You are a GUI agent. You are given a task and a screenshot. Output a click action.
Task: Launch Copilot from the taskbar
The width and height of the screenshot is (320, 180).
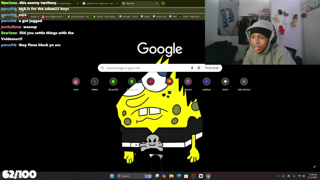pyautogui.click(x=164, y=176)
